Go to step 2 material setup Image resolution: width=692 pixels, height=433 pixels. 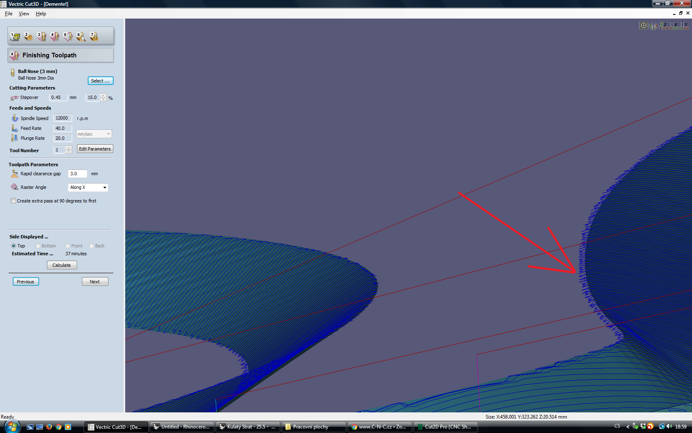coord(28,37)
